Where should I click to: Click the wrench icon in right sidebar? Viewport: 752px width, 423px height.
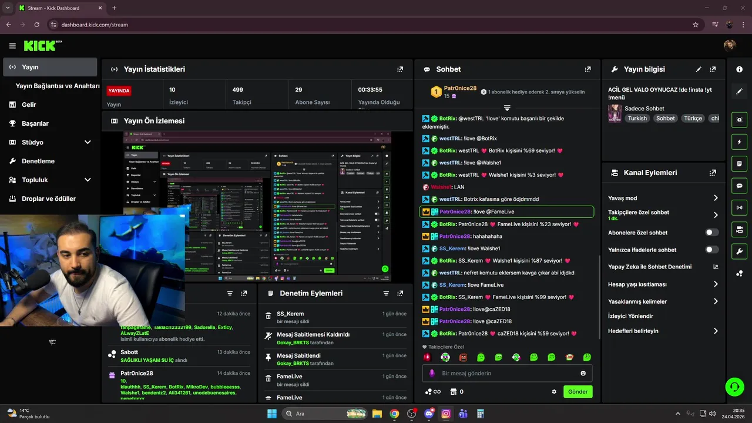coord(739,251)
